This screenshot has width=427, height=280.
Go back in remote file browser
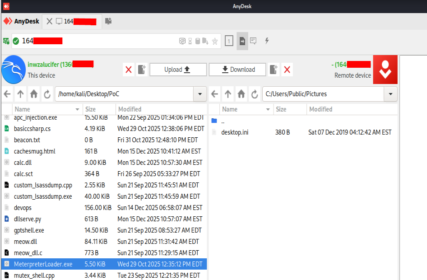[x=214, y=94]
